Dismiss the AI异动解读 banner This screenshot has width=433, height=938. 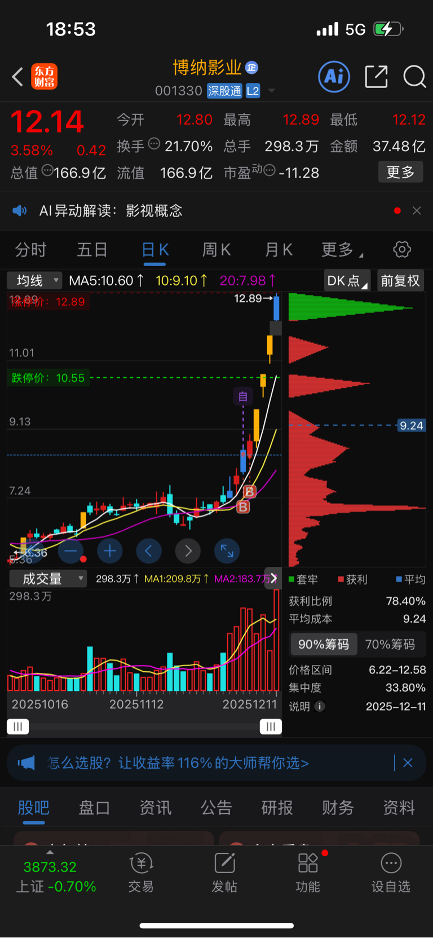click(x=417, y=210)
